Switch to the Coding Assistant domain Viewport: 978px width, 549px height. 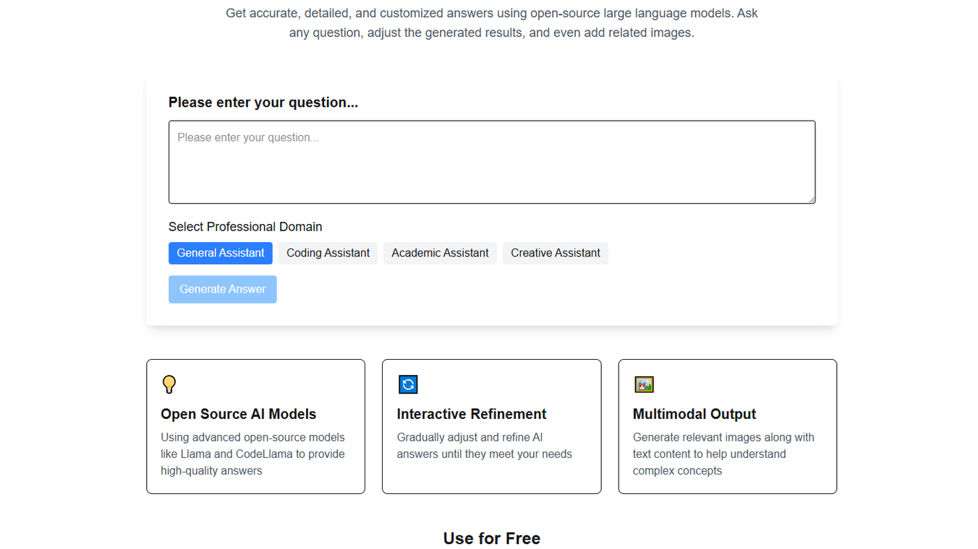coord(328,253)
